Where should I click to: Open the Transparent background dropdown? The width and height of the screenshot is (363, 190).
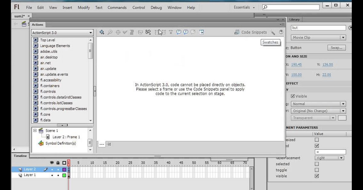(313, 118)
